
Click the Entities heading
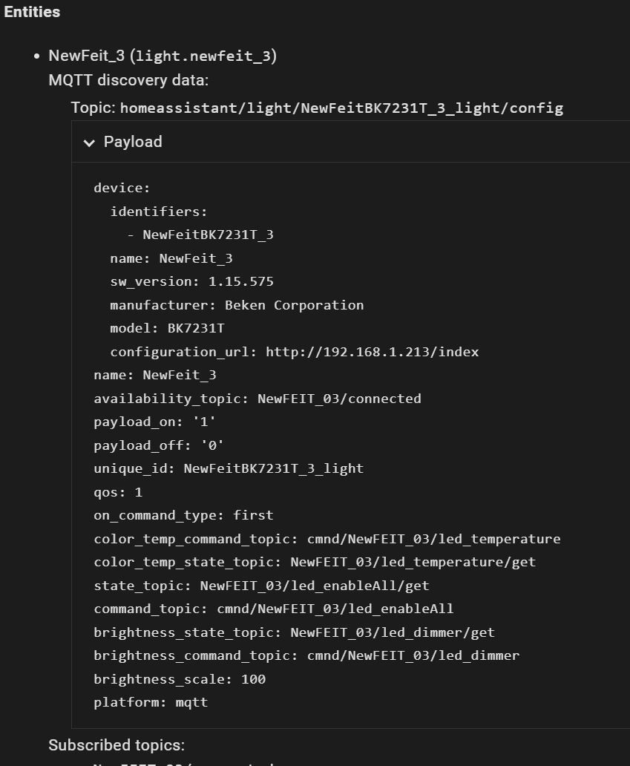32,12
